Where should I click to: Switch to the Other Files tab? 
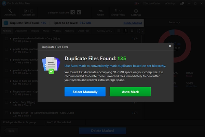pos(83,31)
